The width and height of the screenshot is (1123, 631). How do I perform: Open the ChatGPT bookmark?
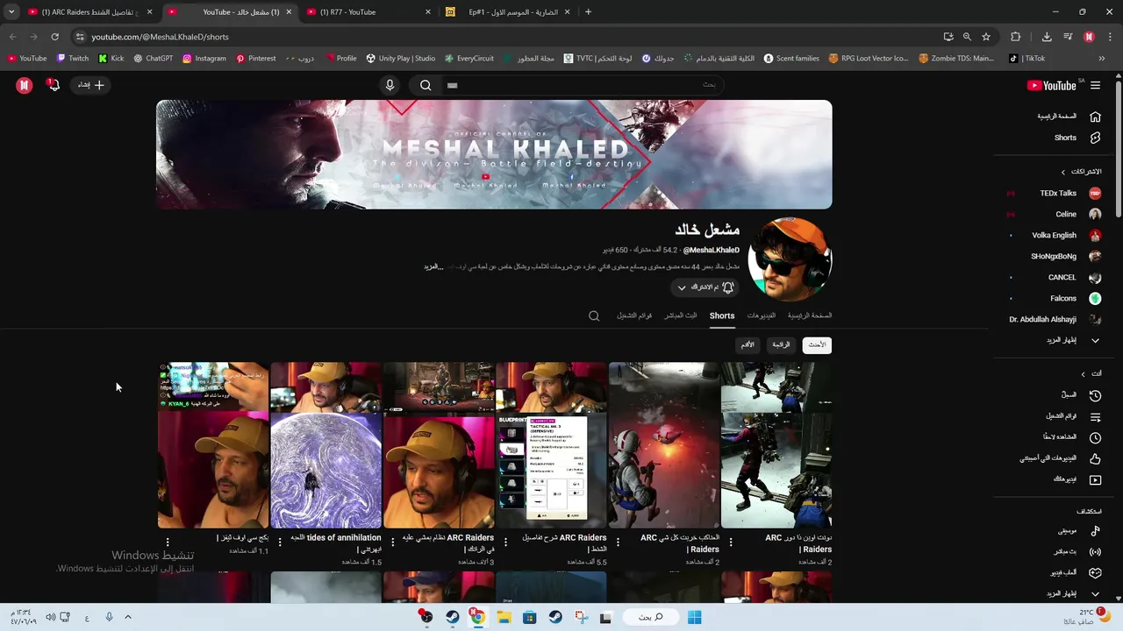coord(153,59)
